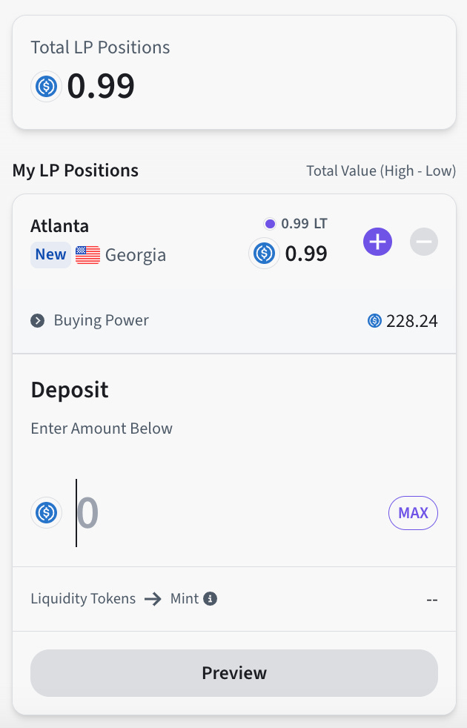467x728 pixels.
Task: Expand the Buying Power chevron
Action: (x=38, y=321)
